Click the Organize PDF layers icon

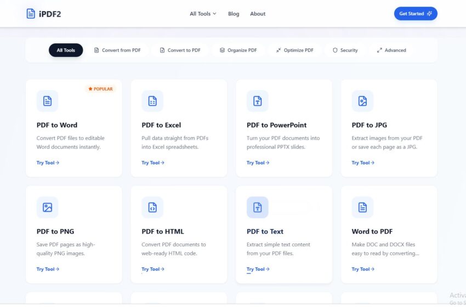tap(222, 50)
